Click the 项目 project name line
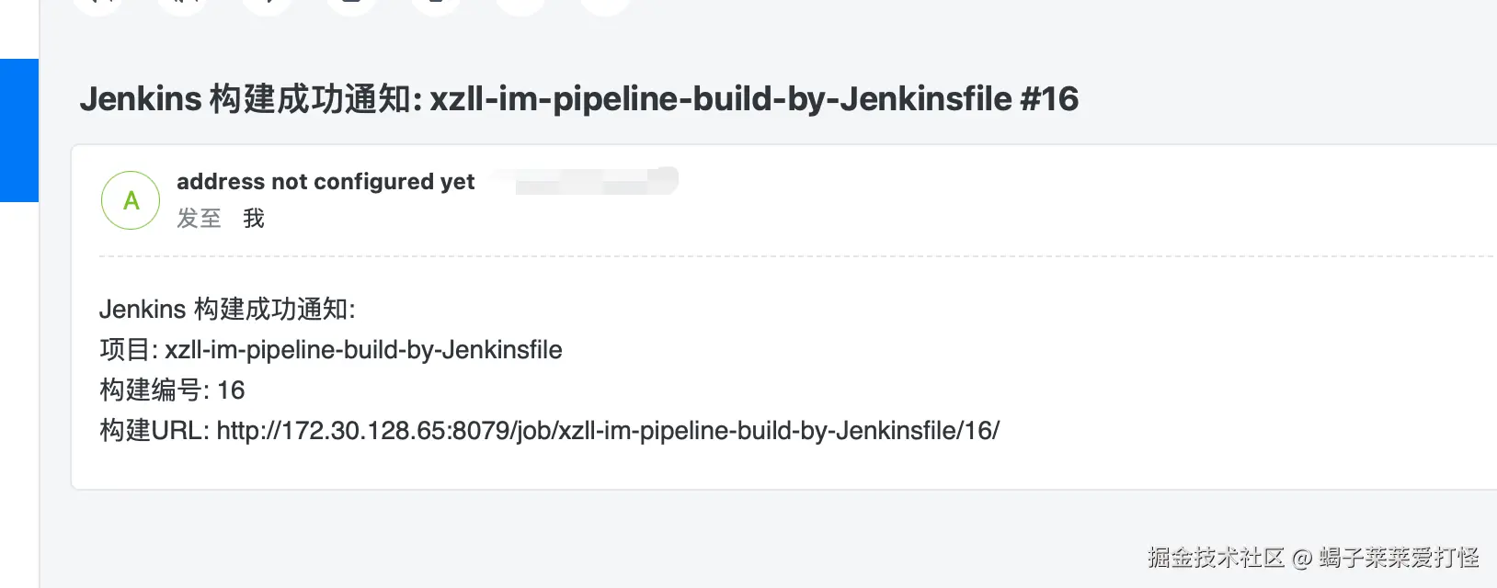 (331, 349)
